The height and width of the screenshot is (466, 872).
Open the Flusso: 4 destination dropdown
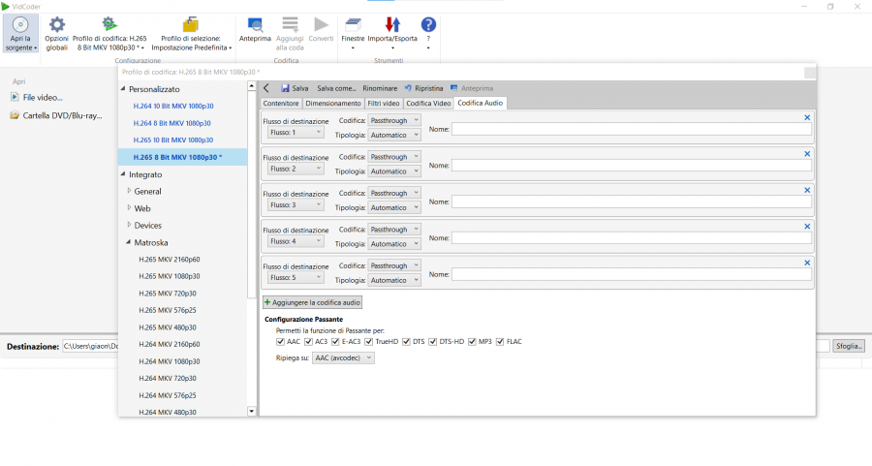click(296, 241)
